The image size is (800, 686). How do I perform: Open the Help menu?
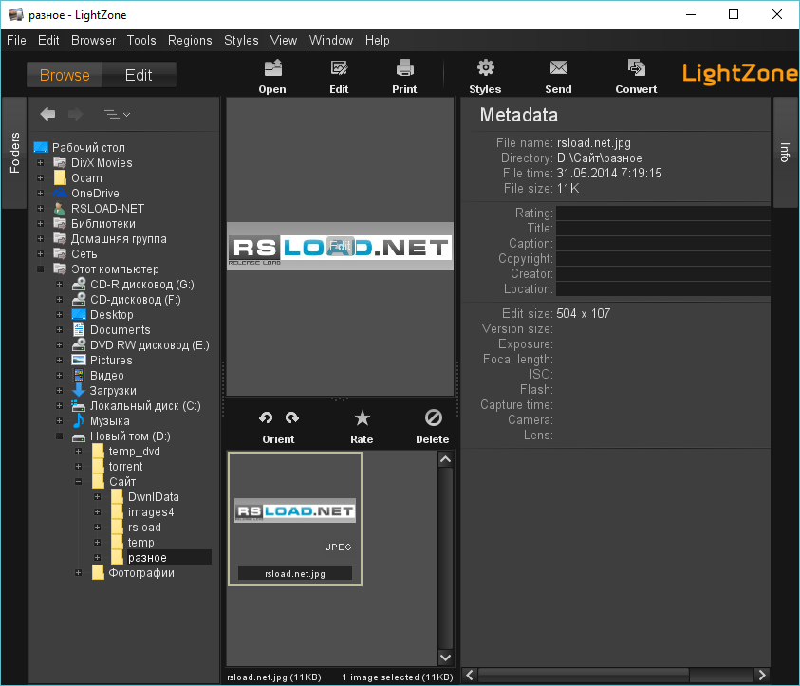(x=378, y=40)
